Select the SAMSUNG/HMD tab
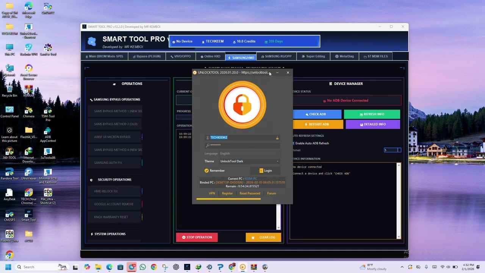This screenshot has width=485, height=273. point(241,58)
